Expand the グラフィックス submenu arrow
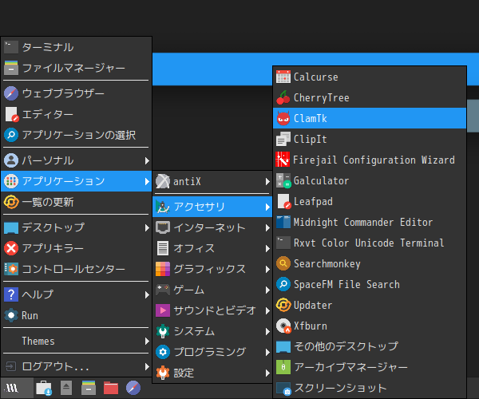Viewport: 479px width, 399px height. tap(267, 270)
